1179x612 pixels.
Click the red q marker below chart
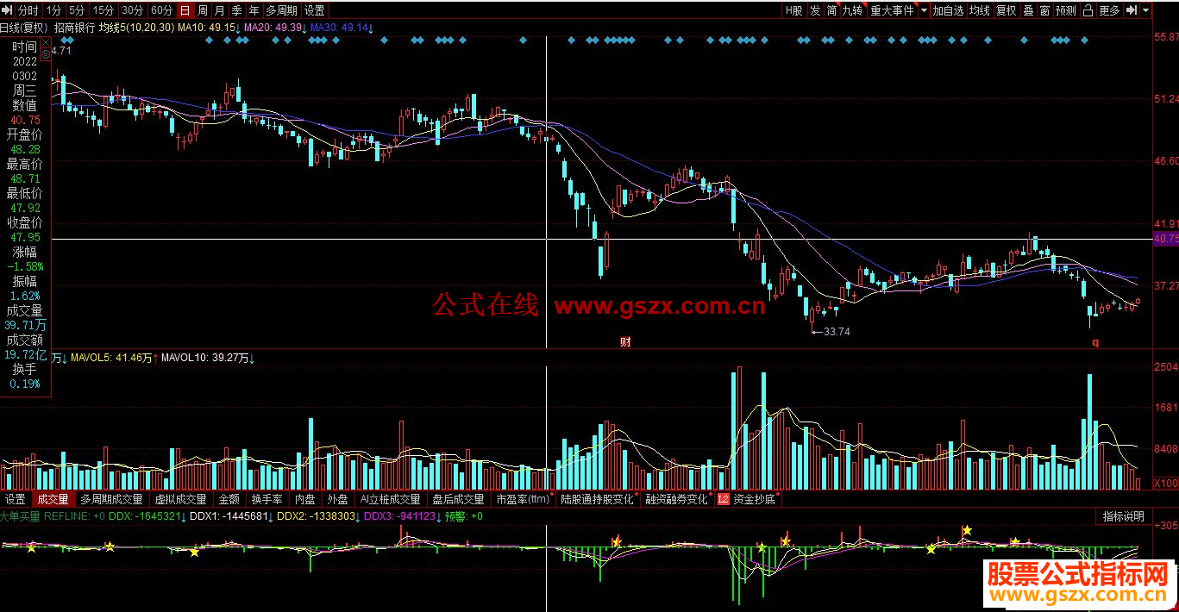pos(1096,342)
